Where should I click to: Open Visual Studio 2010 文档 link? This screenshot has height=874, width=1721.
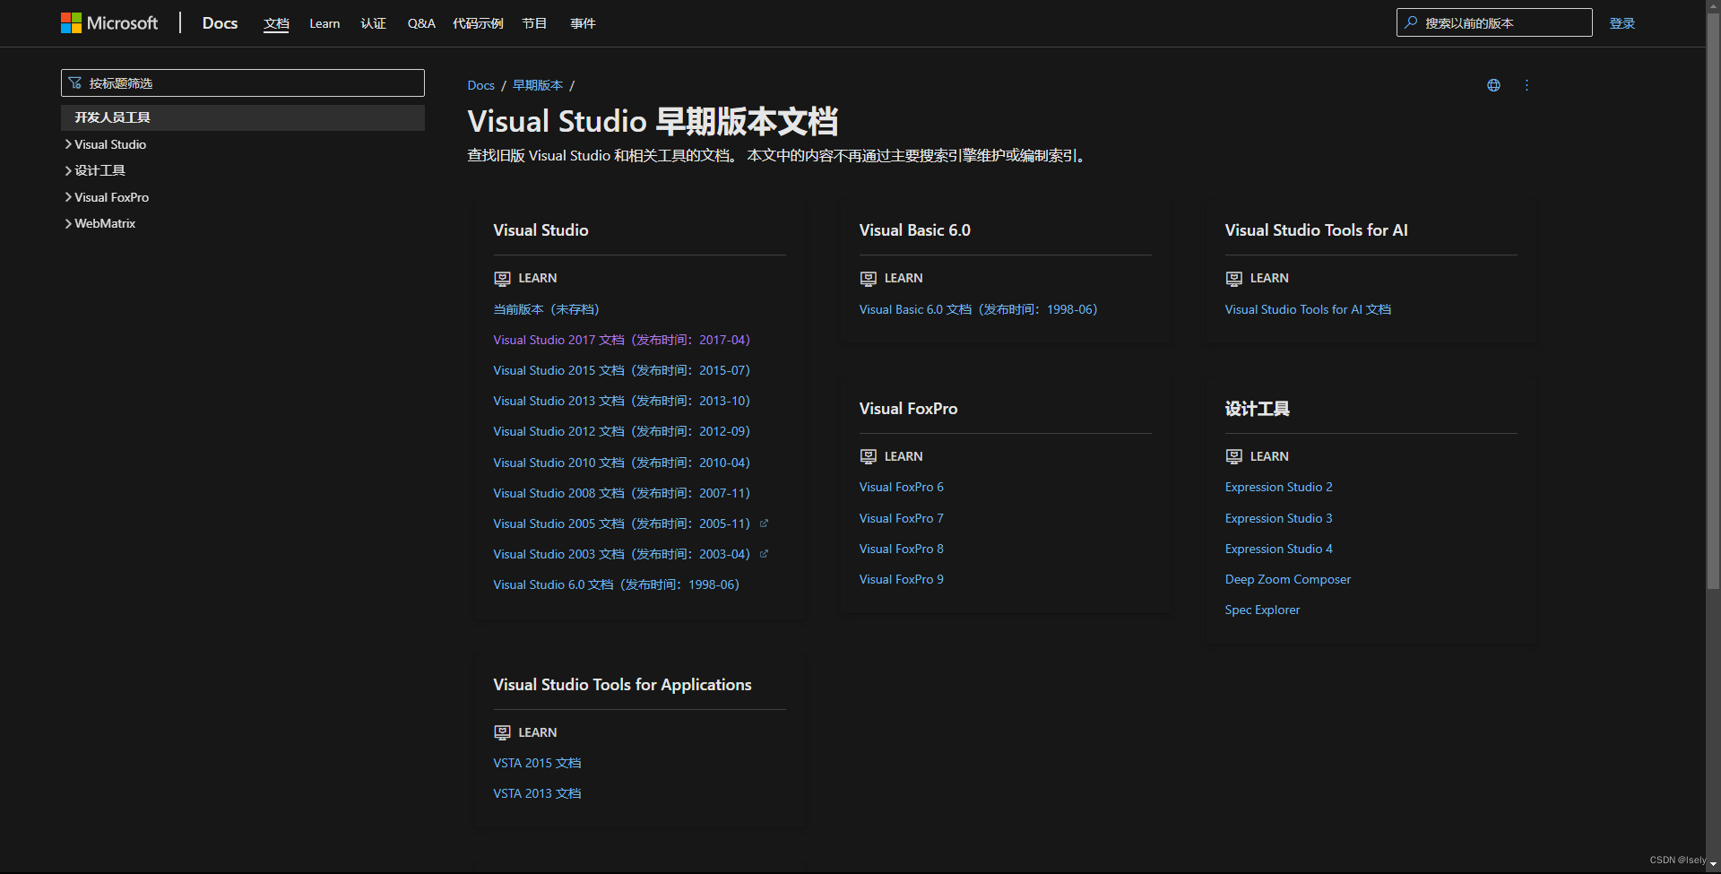click(621, 463)
